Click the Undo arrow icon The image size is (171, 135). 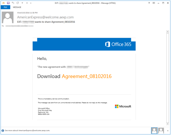(x=13, y=3)
